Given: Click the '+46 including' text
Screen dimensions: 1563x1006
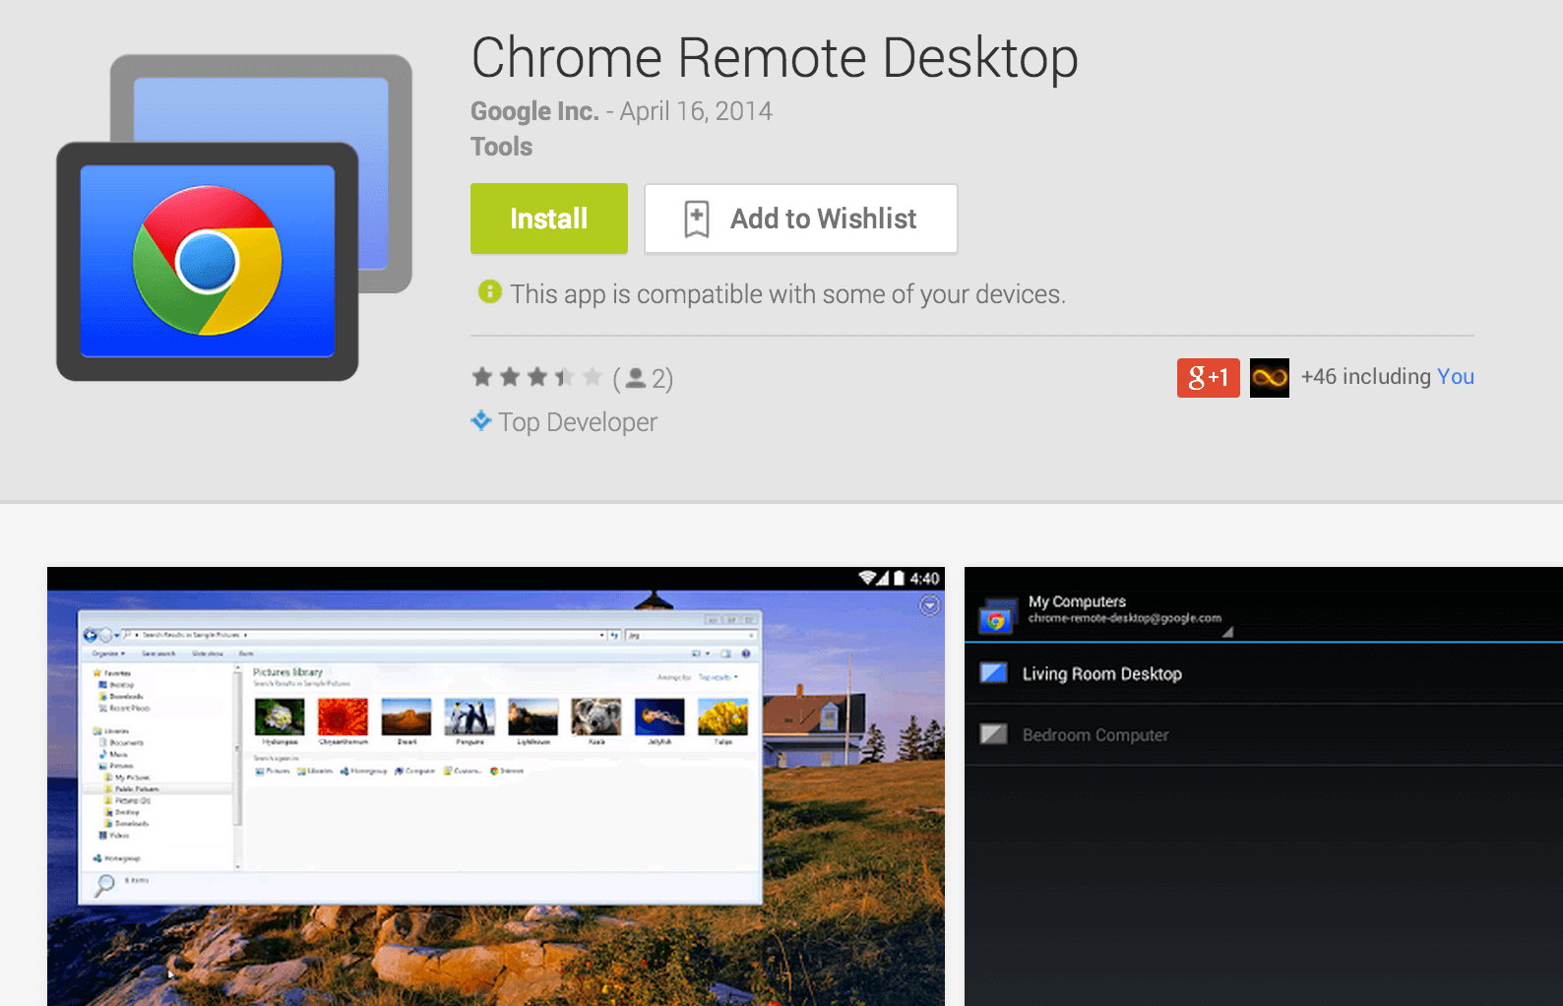Looking at the screenshot, I should point(1366,377).
